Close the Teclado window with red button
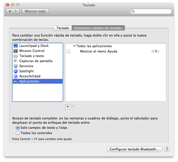178x162 pixels. pos(8,5)
